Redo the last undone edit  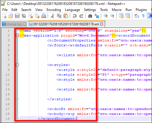pos(81,16)
